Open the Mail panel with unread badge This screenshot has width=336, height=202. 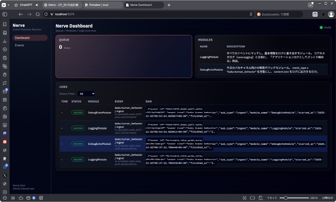coord(5,91)
